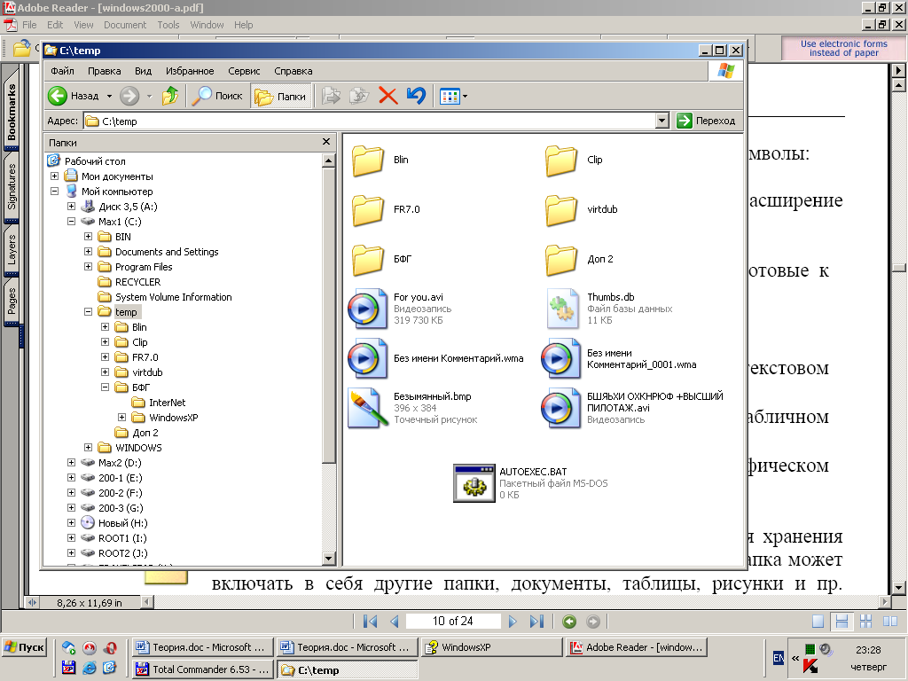Select facing pages layout icon in Reader
This screenshot has height=681, width=908.
[x=889, y=622]
